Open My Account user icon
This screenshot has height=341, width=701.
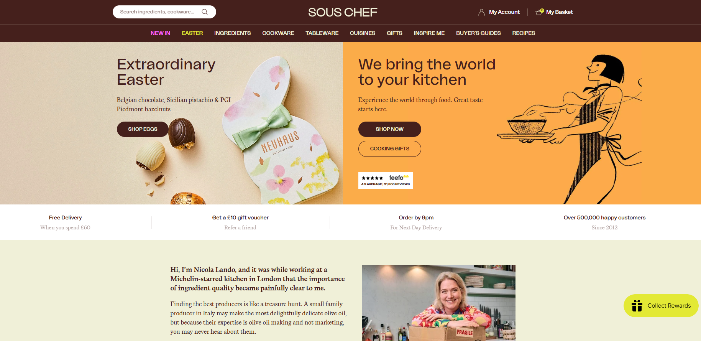click(481, 12)
